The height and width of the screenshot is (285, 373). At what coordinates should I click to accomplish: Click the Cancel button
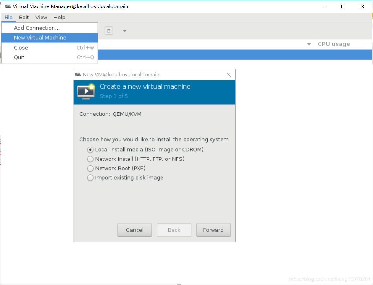(x=135, y=230)
